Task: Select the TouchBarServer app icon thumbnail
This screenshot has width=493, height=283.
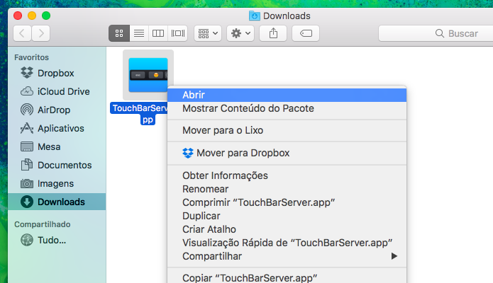Action: pyautogui.click(x=148, y=75)
